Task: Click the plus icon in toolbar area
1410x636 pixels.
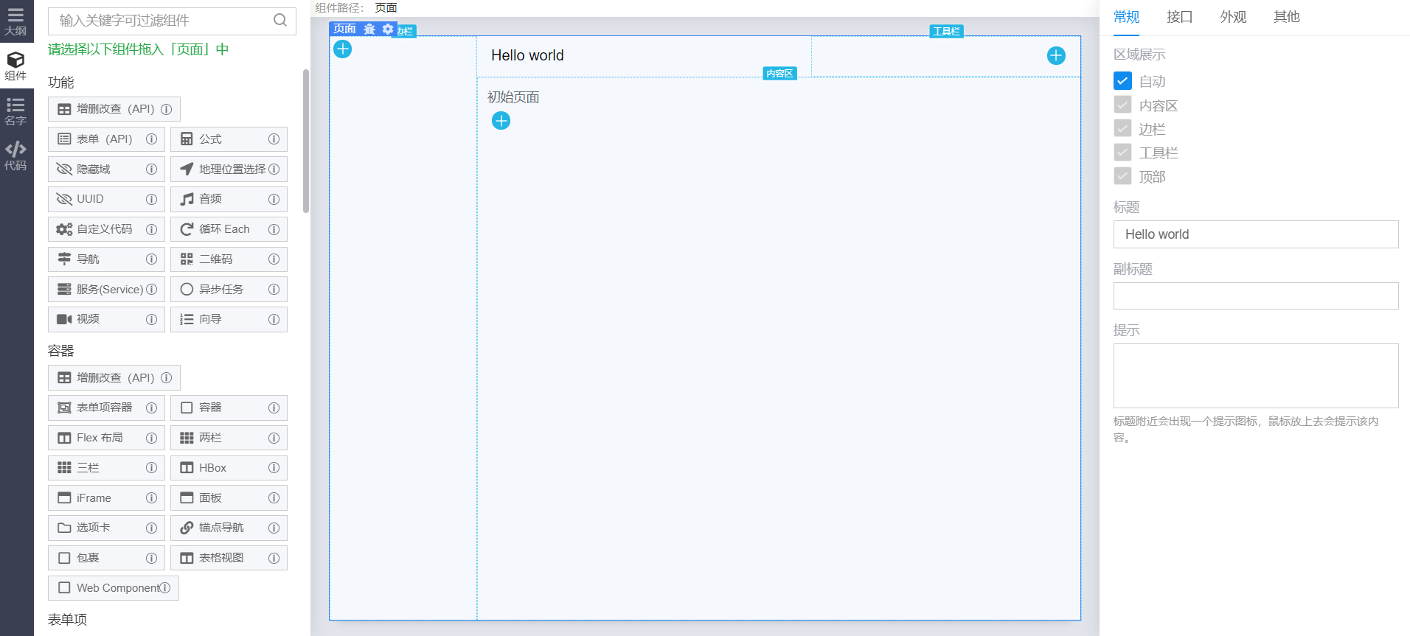Action: pos(1056,56)
